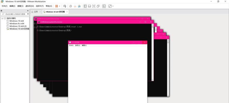This screenshot has width=229, height=103.
Task: Open the 查看(V) menu in VMware
Action: pos(20,6)
